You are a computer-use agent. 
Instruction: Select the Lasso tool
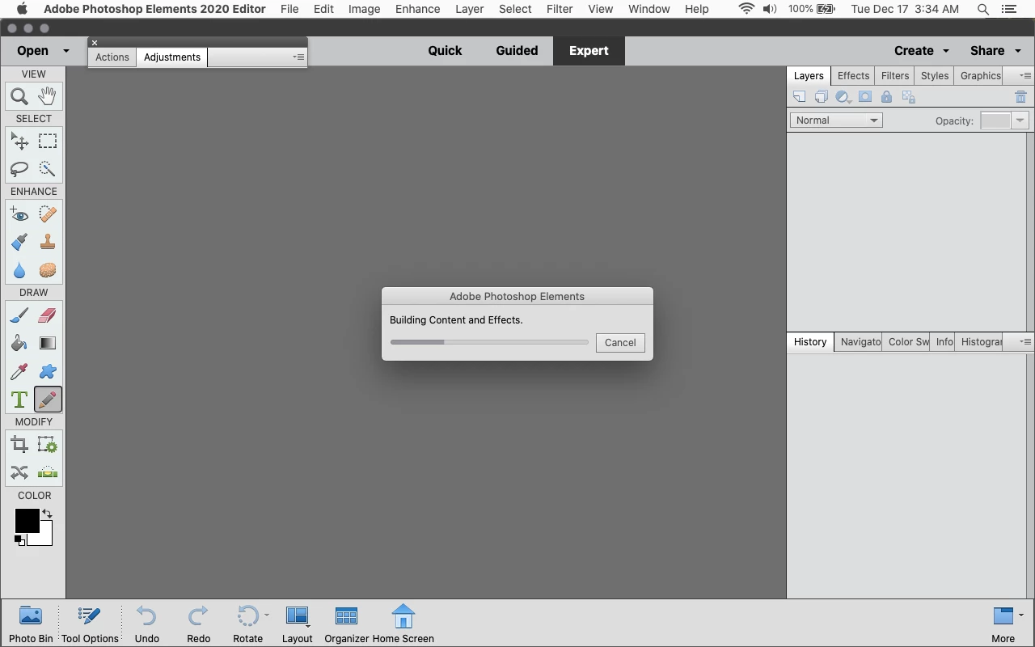coord(19,169)
